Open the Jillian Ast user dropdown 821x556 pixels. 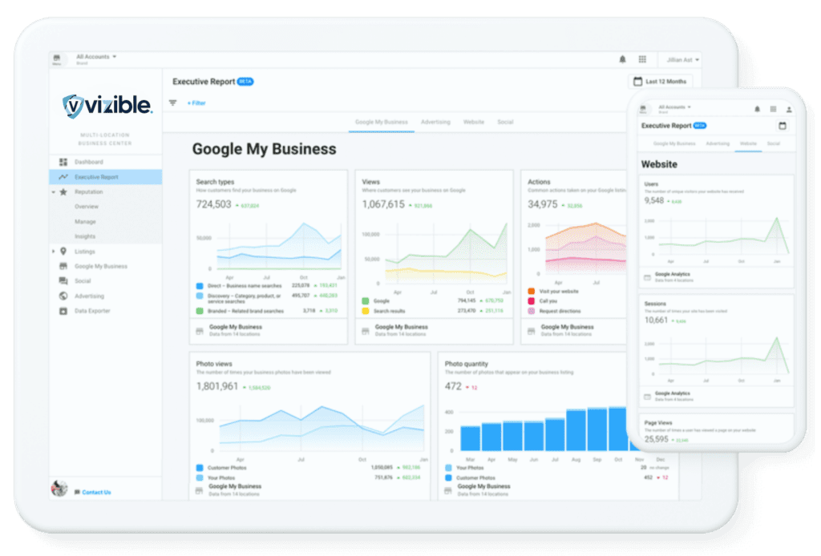(683, 59)
